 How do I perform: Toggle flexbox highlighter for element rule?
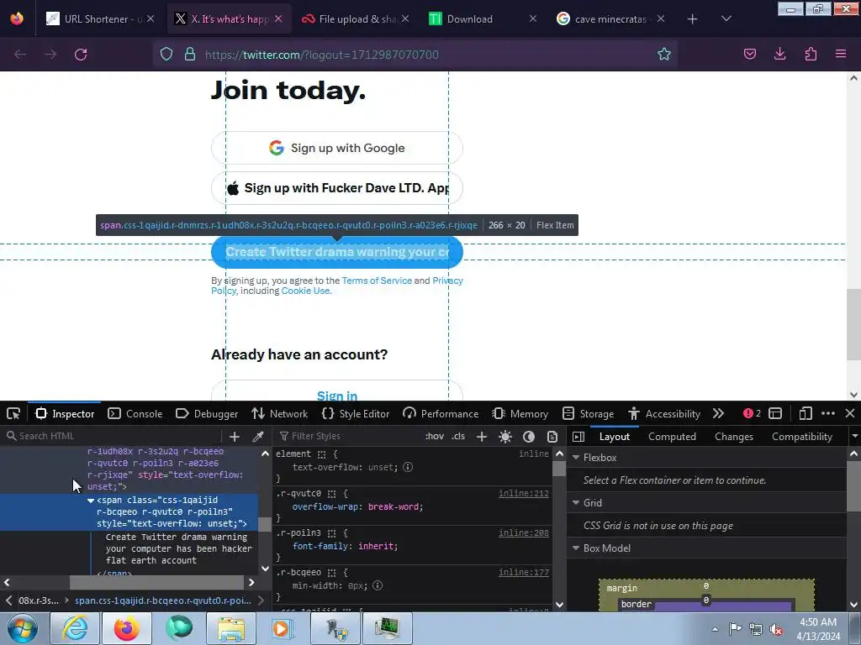[321, 454]
